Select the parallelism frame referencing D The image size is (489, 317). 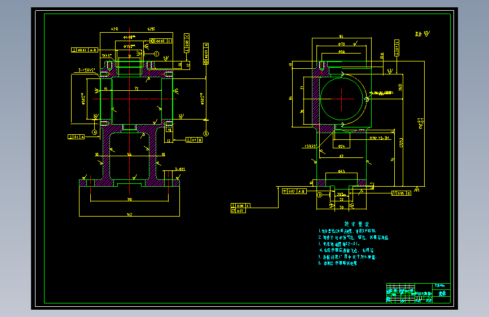click(x=401, y=193)
